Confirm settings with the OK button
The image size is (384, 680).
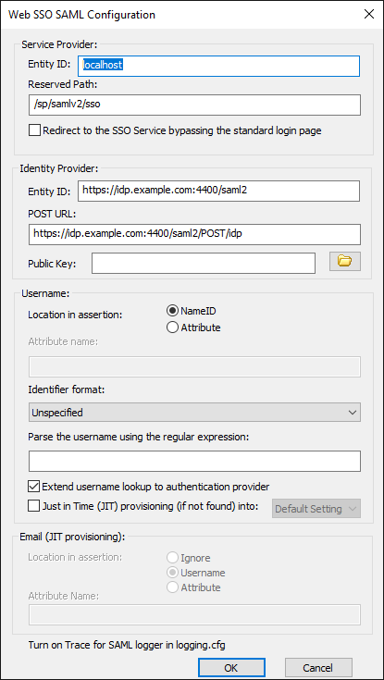click(x=231, y=667)
